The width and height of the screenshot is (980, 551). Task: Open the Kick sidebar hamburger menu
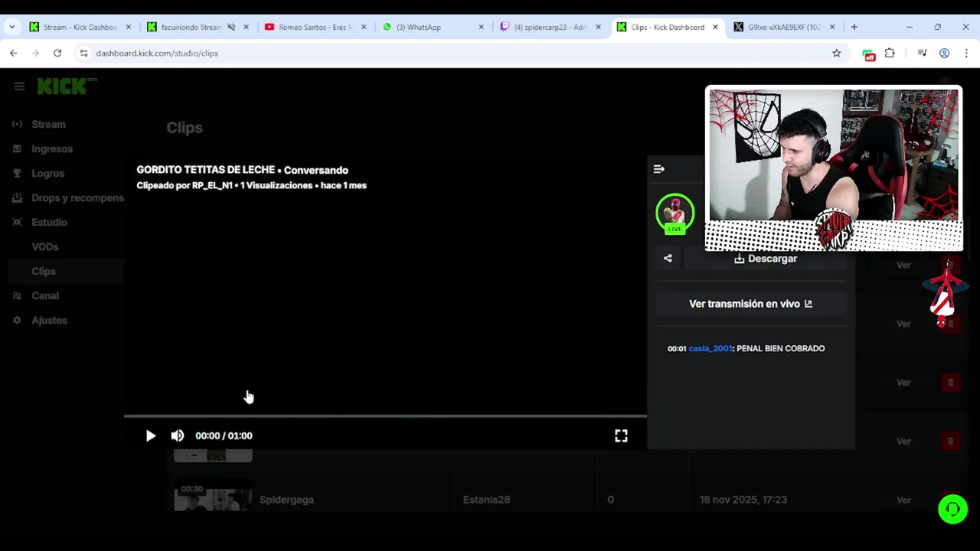pyautogui.click(x=19, y=86)
